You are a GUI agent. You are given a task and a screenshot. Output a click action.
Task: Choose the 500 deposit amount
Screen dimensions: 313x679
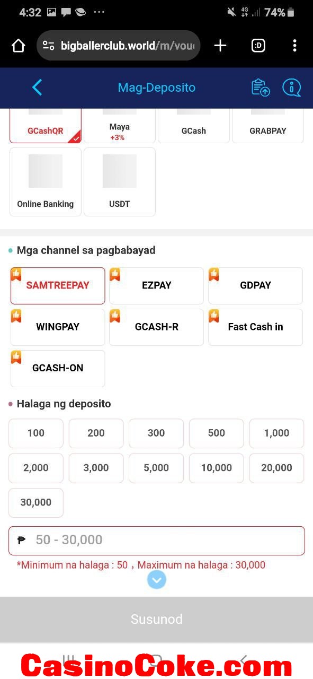(x=217, y=433)
